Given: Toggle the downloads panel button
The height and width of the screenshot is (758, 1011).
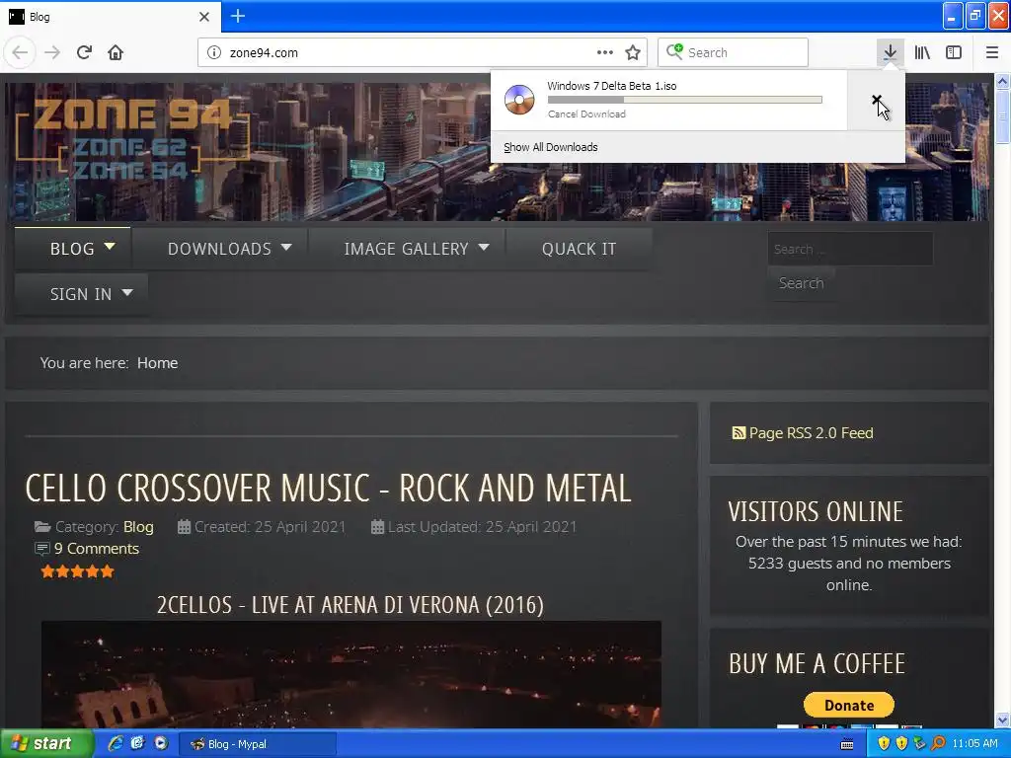Looking at the screenshot, I should 890,52.
